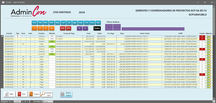Toggle the purple V status filter

(x=79, y=28)
